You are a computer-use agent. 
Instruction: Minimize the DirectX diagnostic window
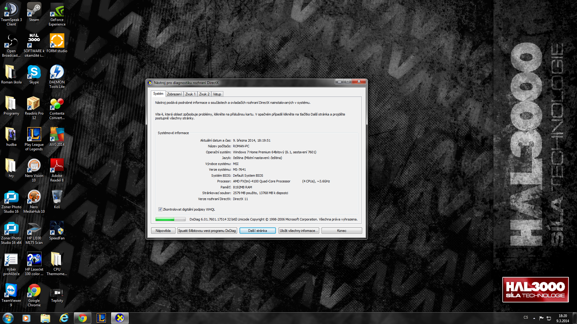click(340, 82)
